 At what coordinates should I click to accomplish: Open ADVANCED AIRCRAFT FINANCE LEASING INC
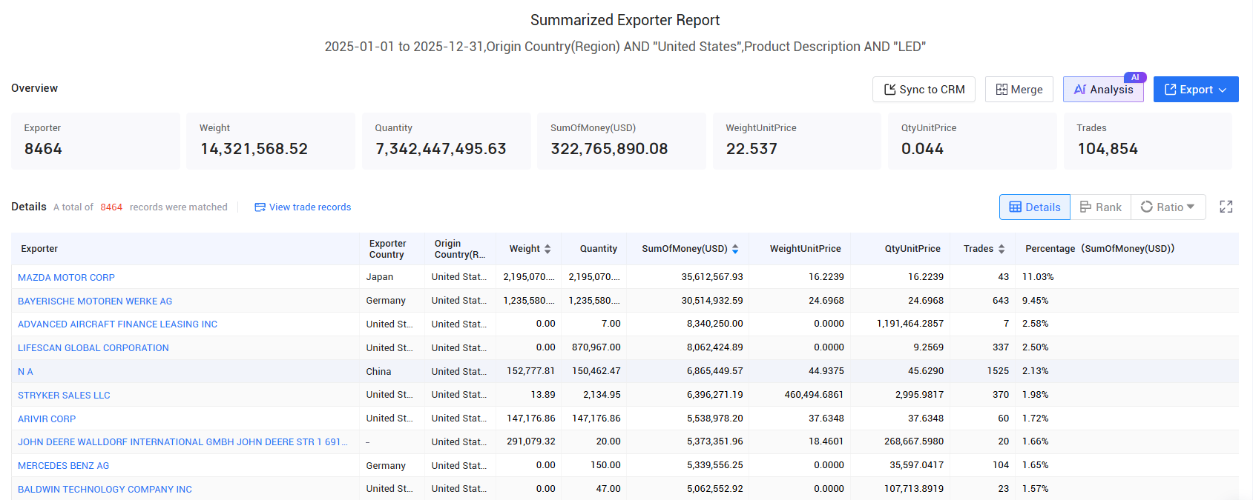click(x=117, y=324)
